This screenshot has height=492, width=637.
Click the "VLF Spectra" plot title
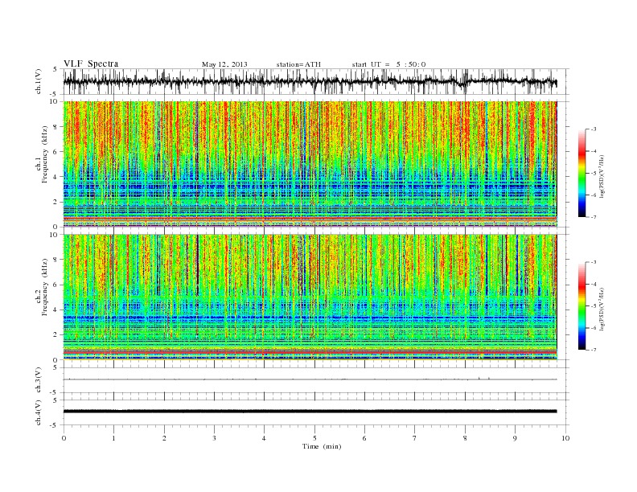[91, 64]
